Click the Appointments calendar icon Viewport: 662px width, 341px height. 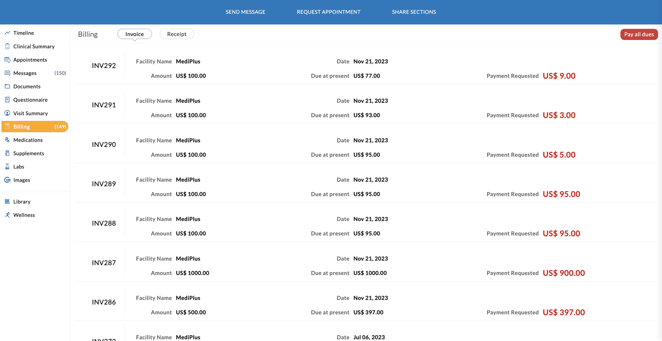point(7,59)
